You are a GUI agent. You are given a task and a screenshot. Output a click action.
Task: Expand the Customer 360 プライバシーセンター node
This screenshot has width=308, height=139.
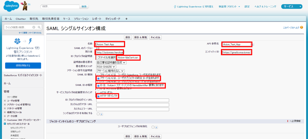[5, 120]
